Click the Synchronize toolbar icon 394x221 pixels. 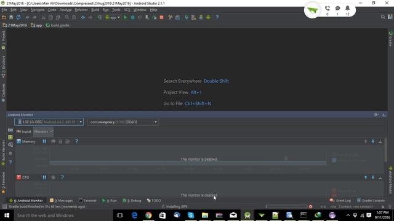18,17
